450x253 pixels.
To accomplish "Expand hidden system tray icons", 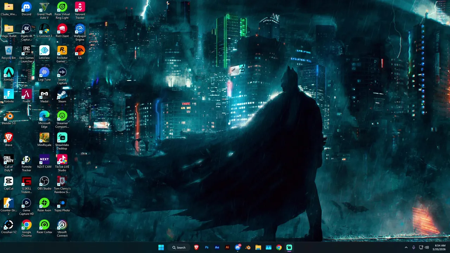I will click(406, 247).
